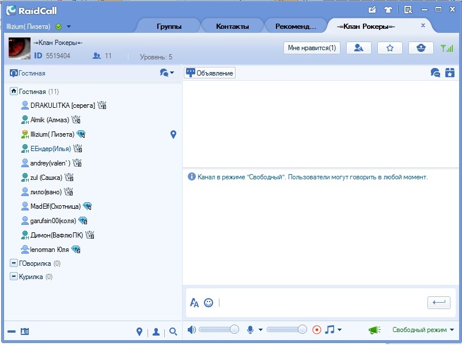Switch to the Контакты tab
The height and width of the screenshot is (354, 462).
click(232, 27)
